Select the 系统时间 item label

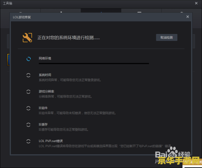click(x=45, y=75)
